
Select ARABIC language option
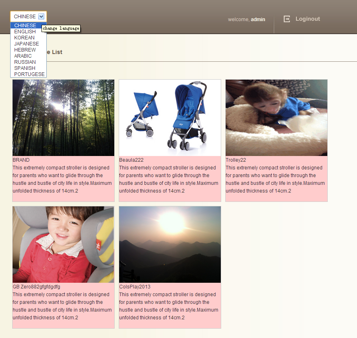pyautogui.click(x=28, y=56)
